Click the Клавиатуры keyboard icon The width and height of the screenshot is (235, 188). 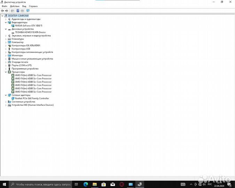click(9, 39)
